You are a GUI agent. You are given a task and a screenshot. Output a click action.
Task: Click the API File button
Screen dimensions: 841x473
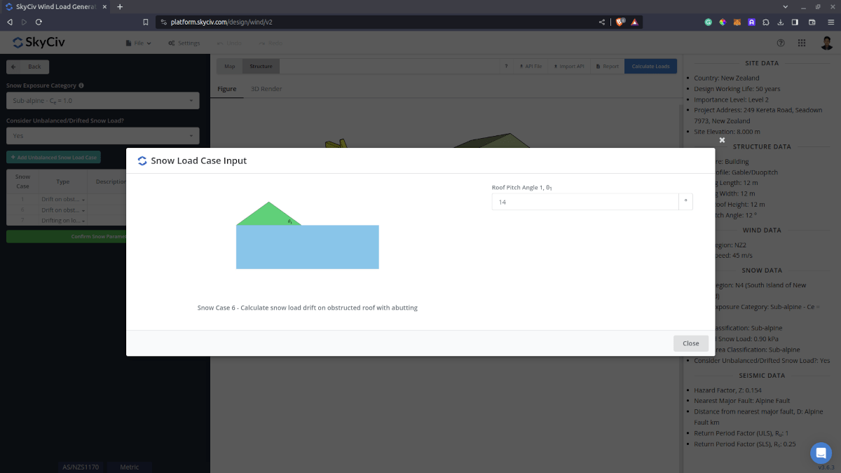click(530, 66)
